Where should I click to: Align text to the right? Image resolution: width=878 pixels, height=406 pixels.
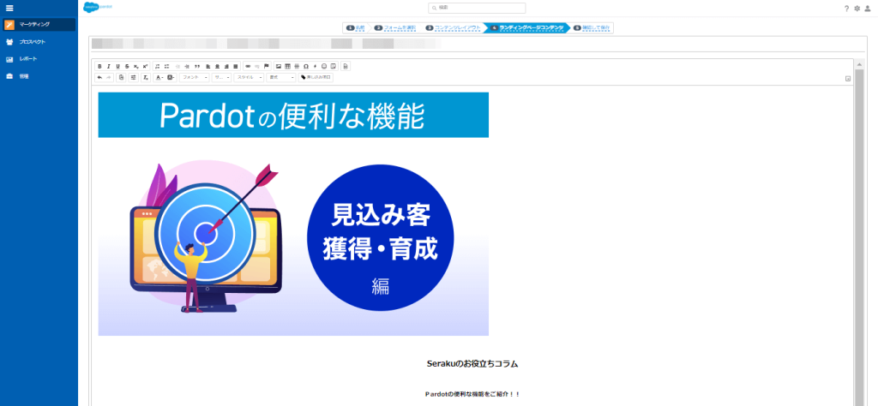point(226,67)
